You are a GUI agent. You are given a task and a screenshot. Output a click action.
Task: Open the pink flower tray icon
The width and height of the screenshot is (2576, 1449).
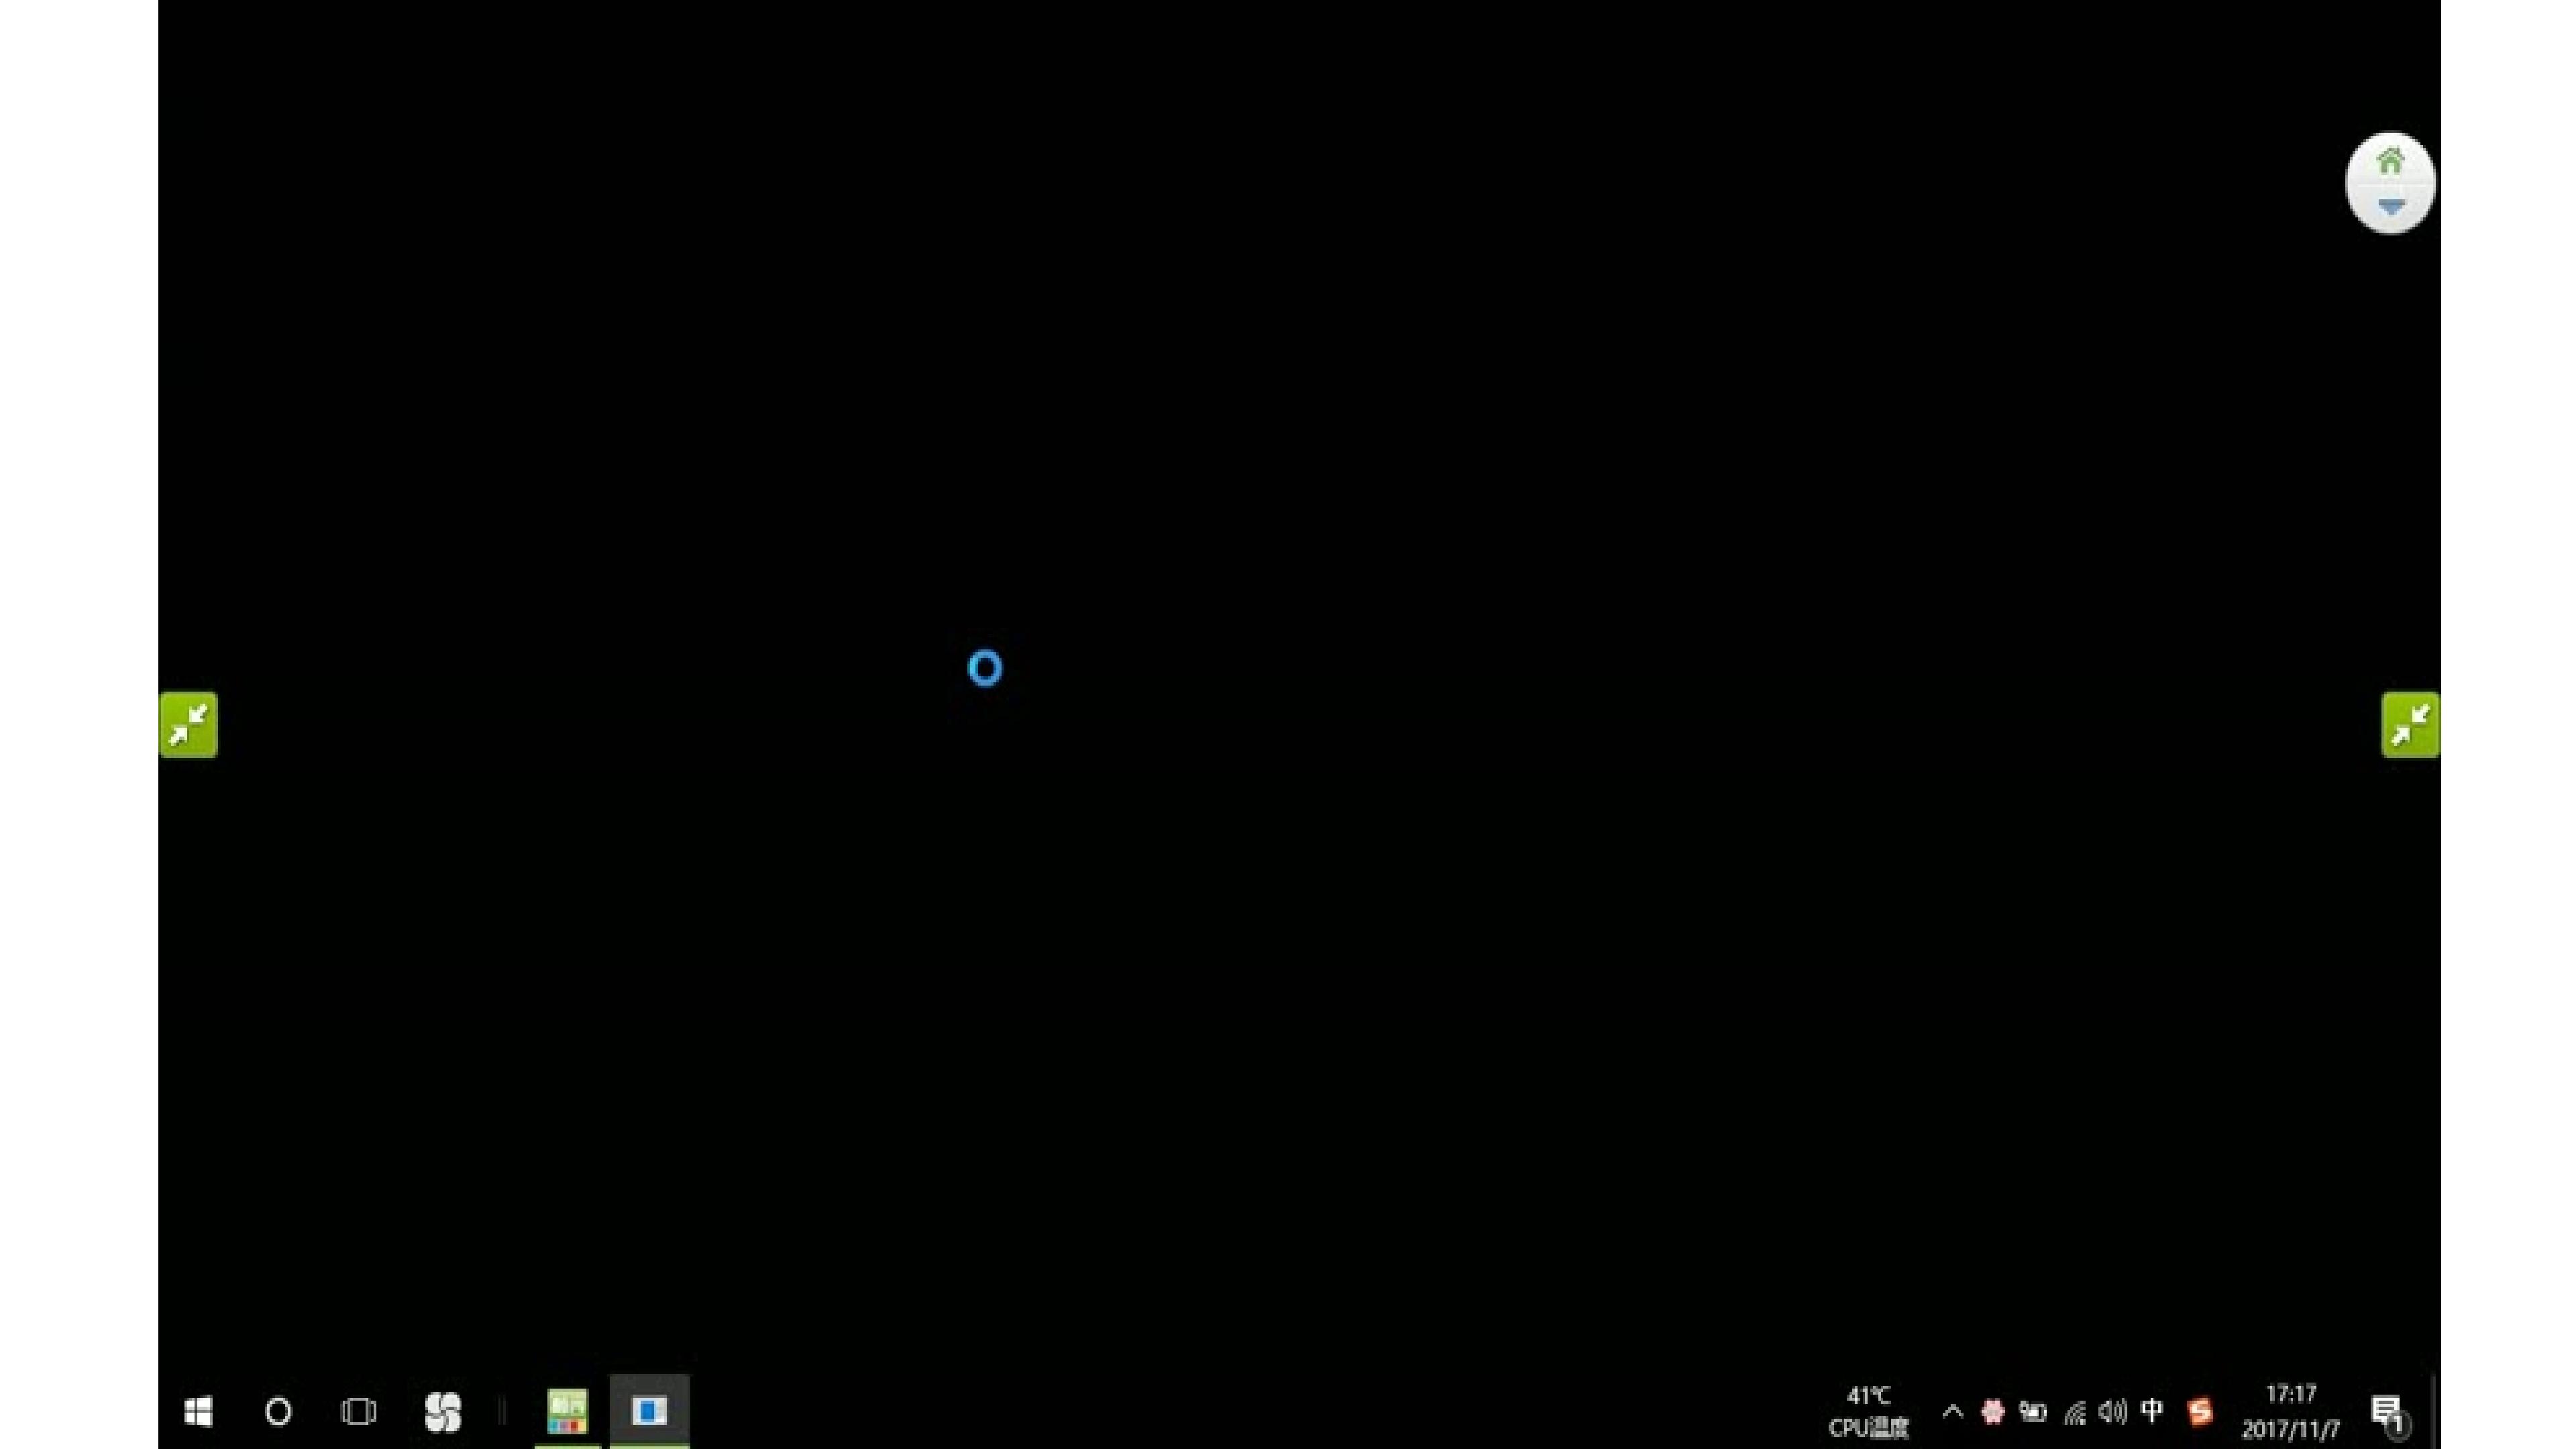pyautogui.click(x=1992, y=1411)
